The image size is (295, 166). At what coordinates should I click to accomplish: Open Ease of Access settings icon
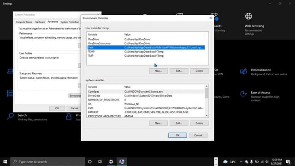[x=243, y=94]
